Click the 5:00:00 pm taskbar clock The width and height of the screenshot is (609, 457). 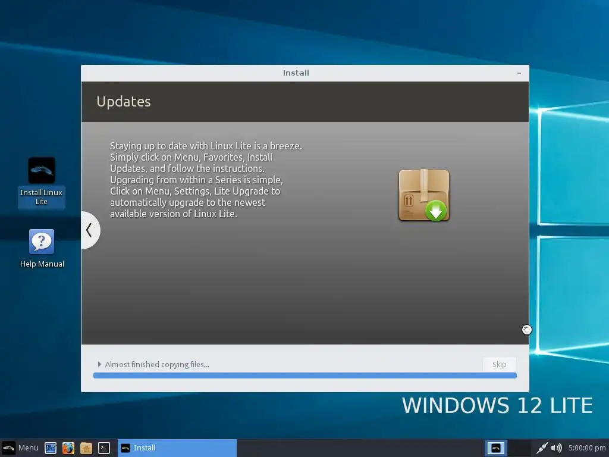[x=587, y=447]
